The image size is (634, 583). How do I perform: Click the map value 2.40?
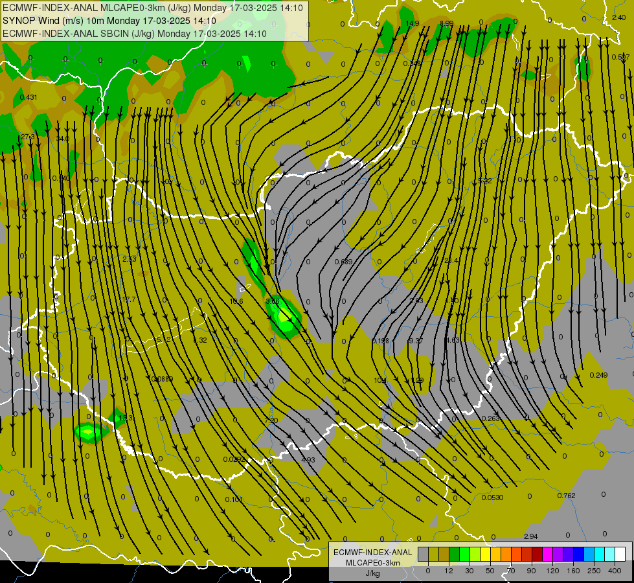tap(618, 17)
